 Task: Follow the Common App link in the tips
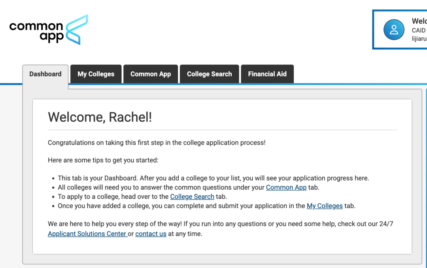pyautogui.click(x=286, y=187)
